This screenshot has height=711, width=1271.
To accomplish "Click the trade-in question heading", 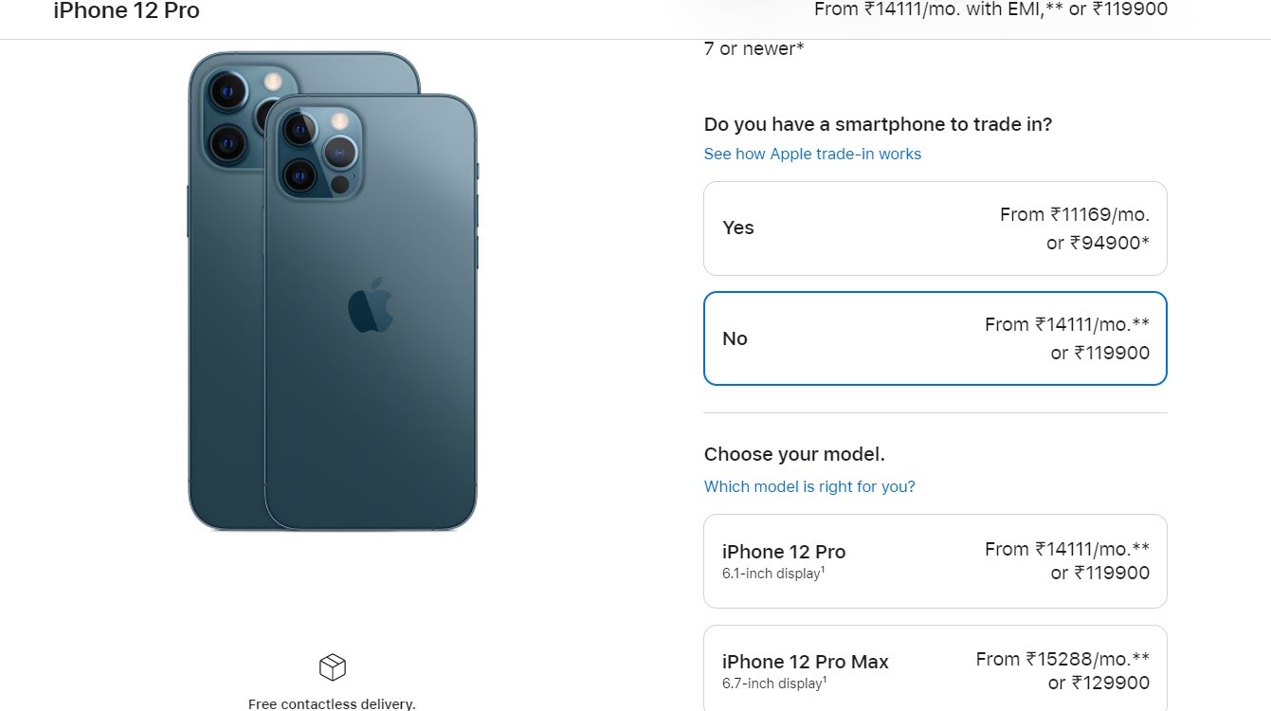I will 878,124.
